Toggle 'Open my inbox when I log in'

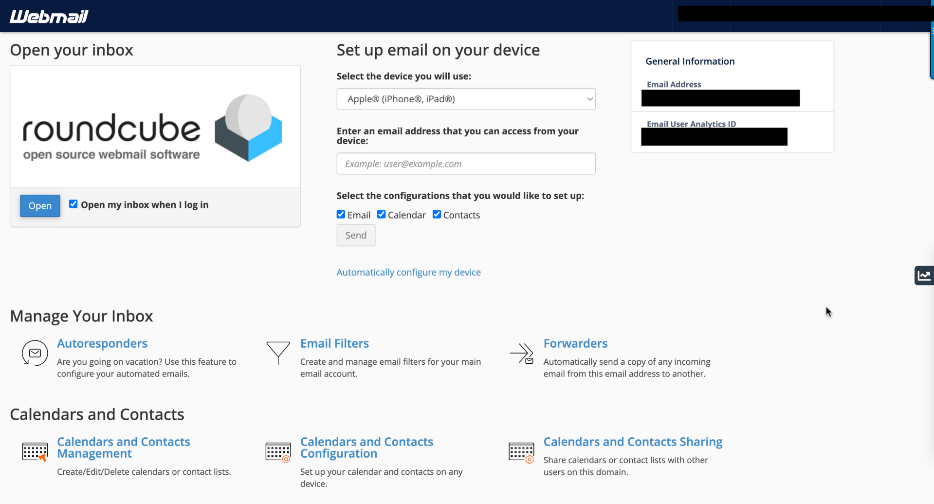pyautogui.click(x=73, y=204)
